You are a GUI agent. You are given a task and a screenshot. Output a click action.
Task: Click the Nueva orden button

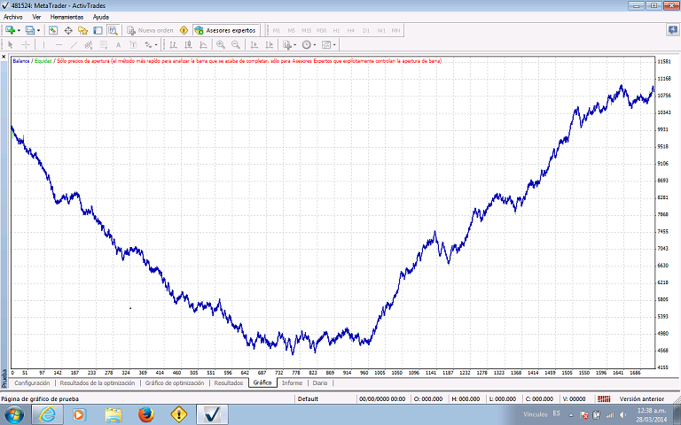[151, 30]
